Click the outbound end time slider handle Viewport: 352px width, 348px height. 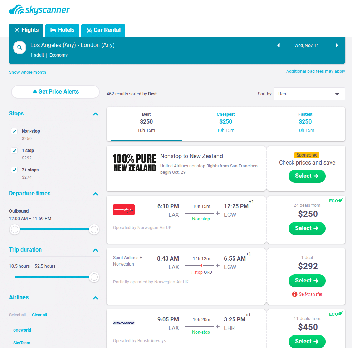click(94, 229)
